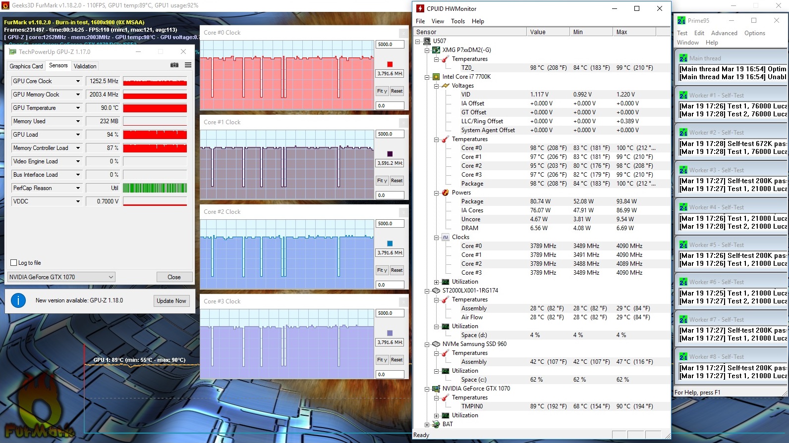Click the CPUID HWMonitor title bar icon
The width and height of the screenshot is (789, 443).
pos(420,8)
